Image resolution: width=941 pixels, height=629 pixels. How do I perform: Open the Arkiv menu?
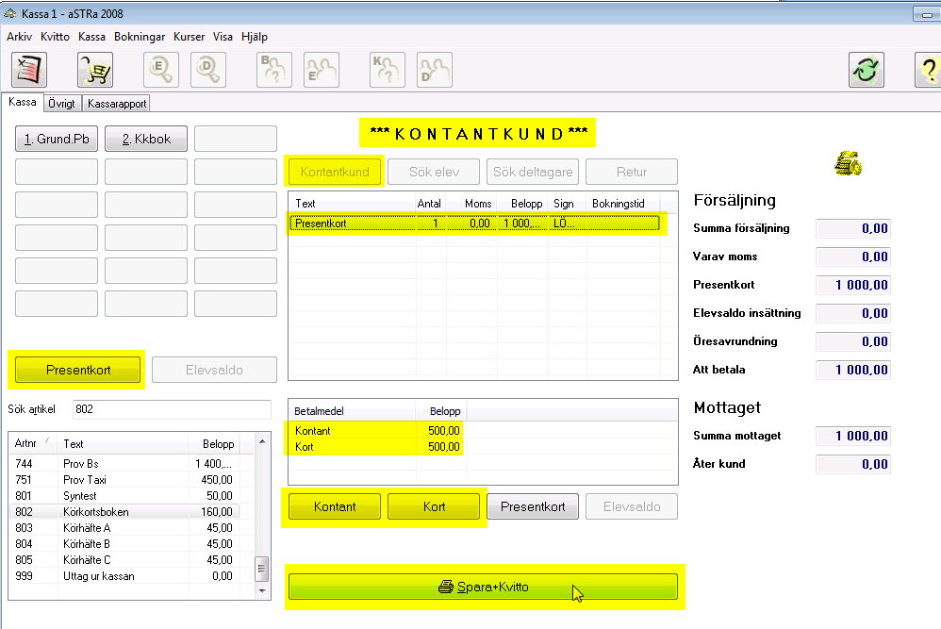coord(19,37)
